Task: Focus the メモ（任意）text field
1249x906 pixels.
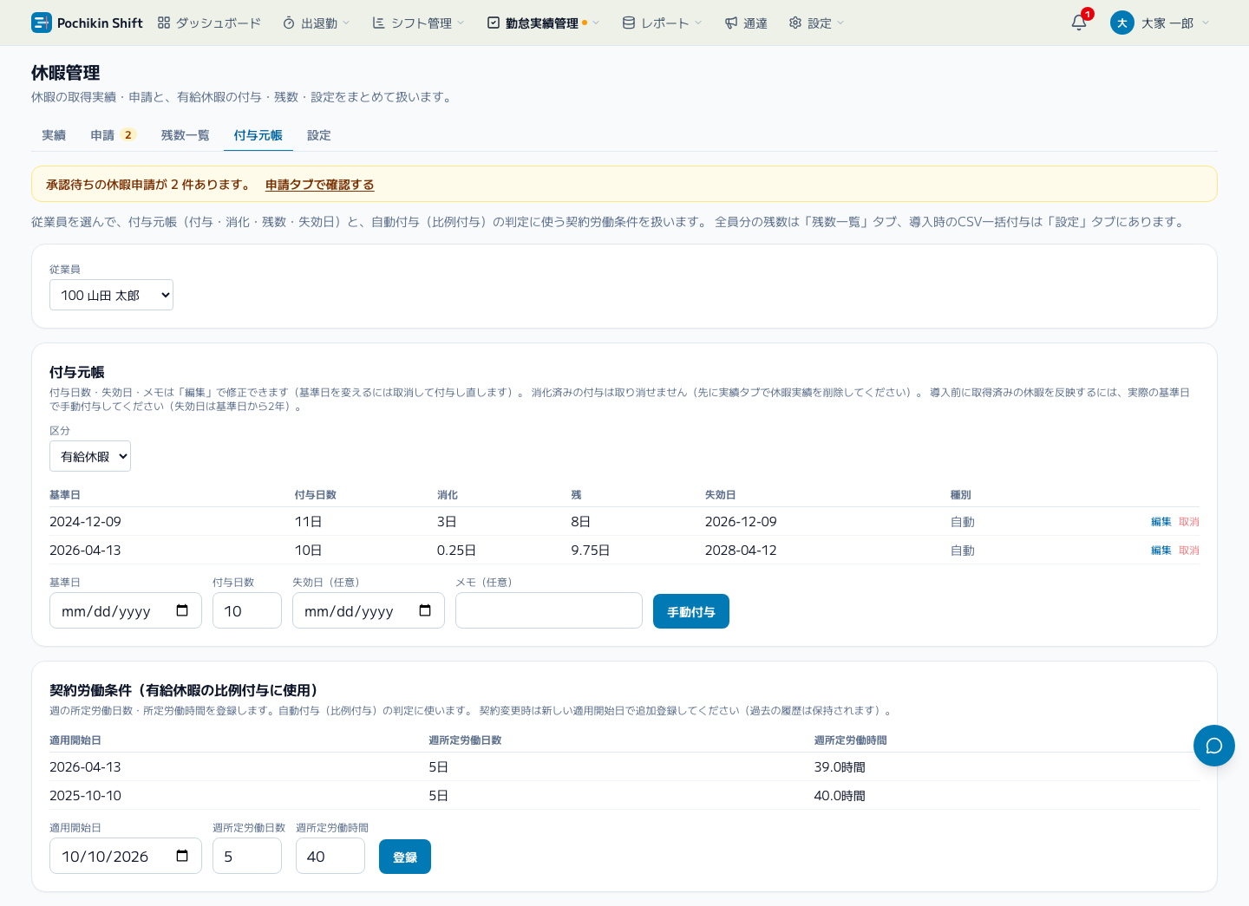Action: (x=549, y=610)
